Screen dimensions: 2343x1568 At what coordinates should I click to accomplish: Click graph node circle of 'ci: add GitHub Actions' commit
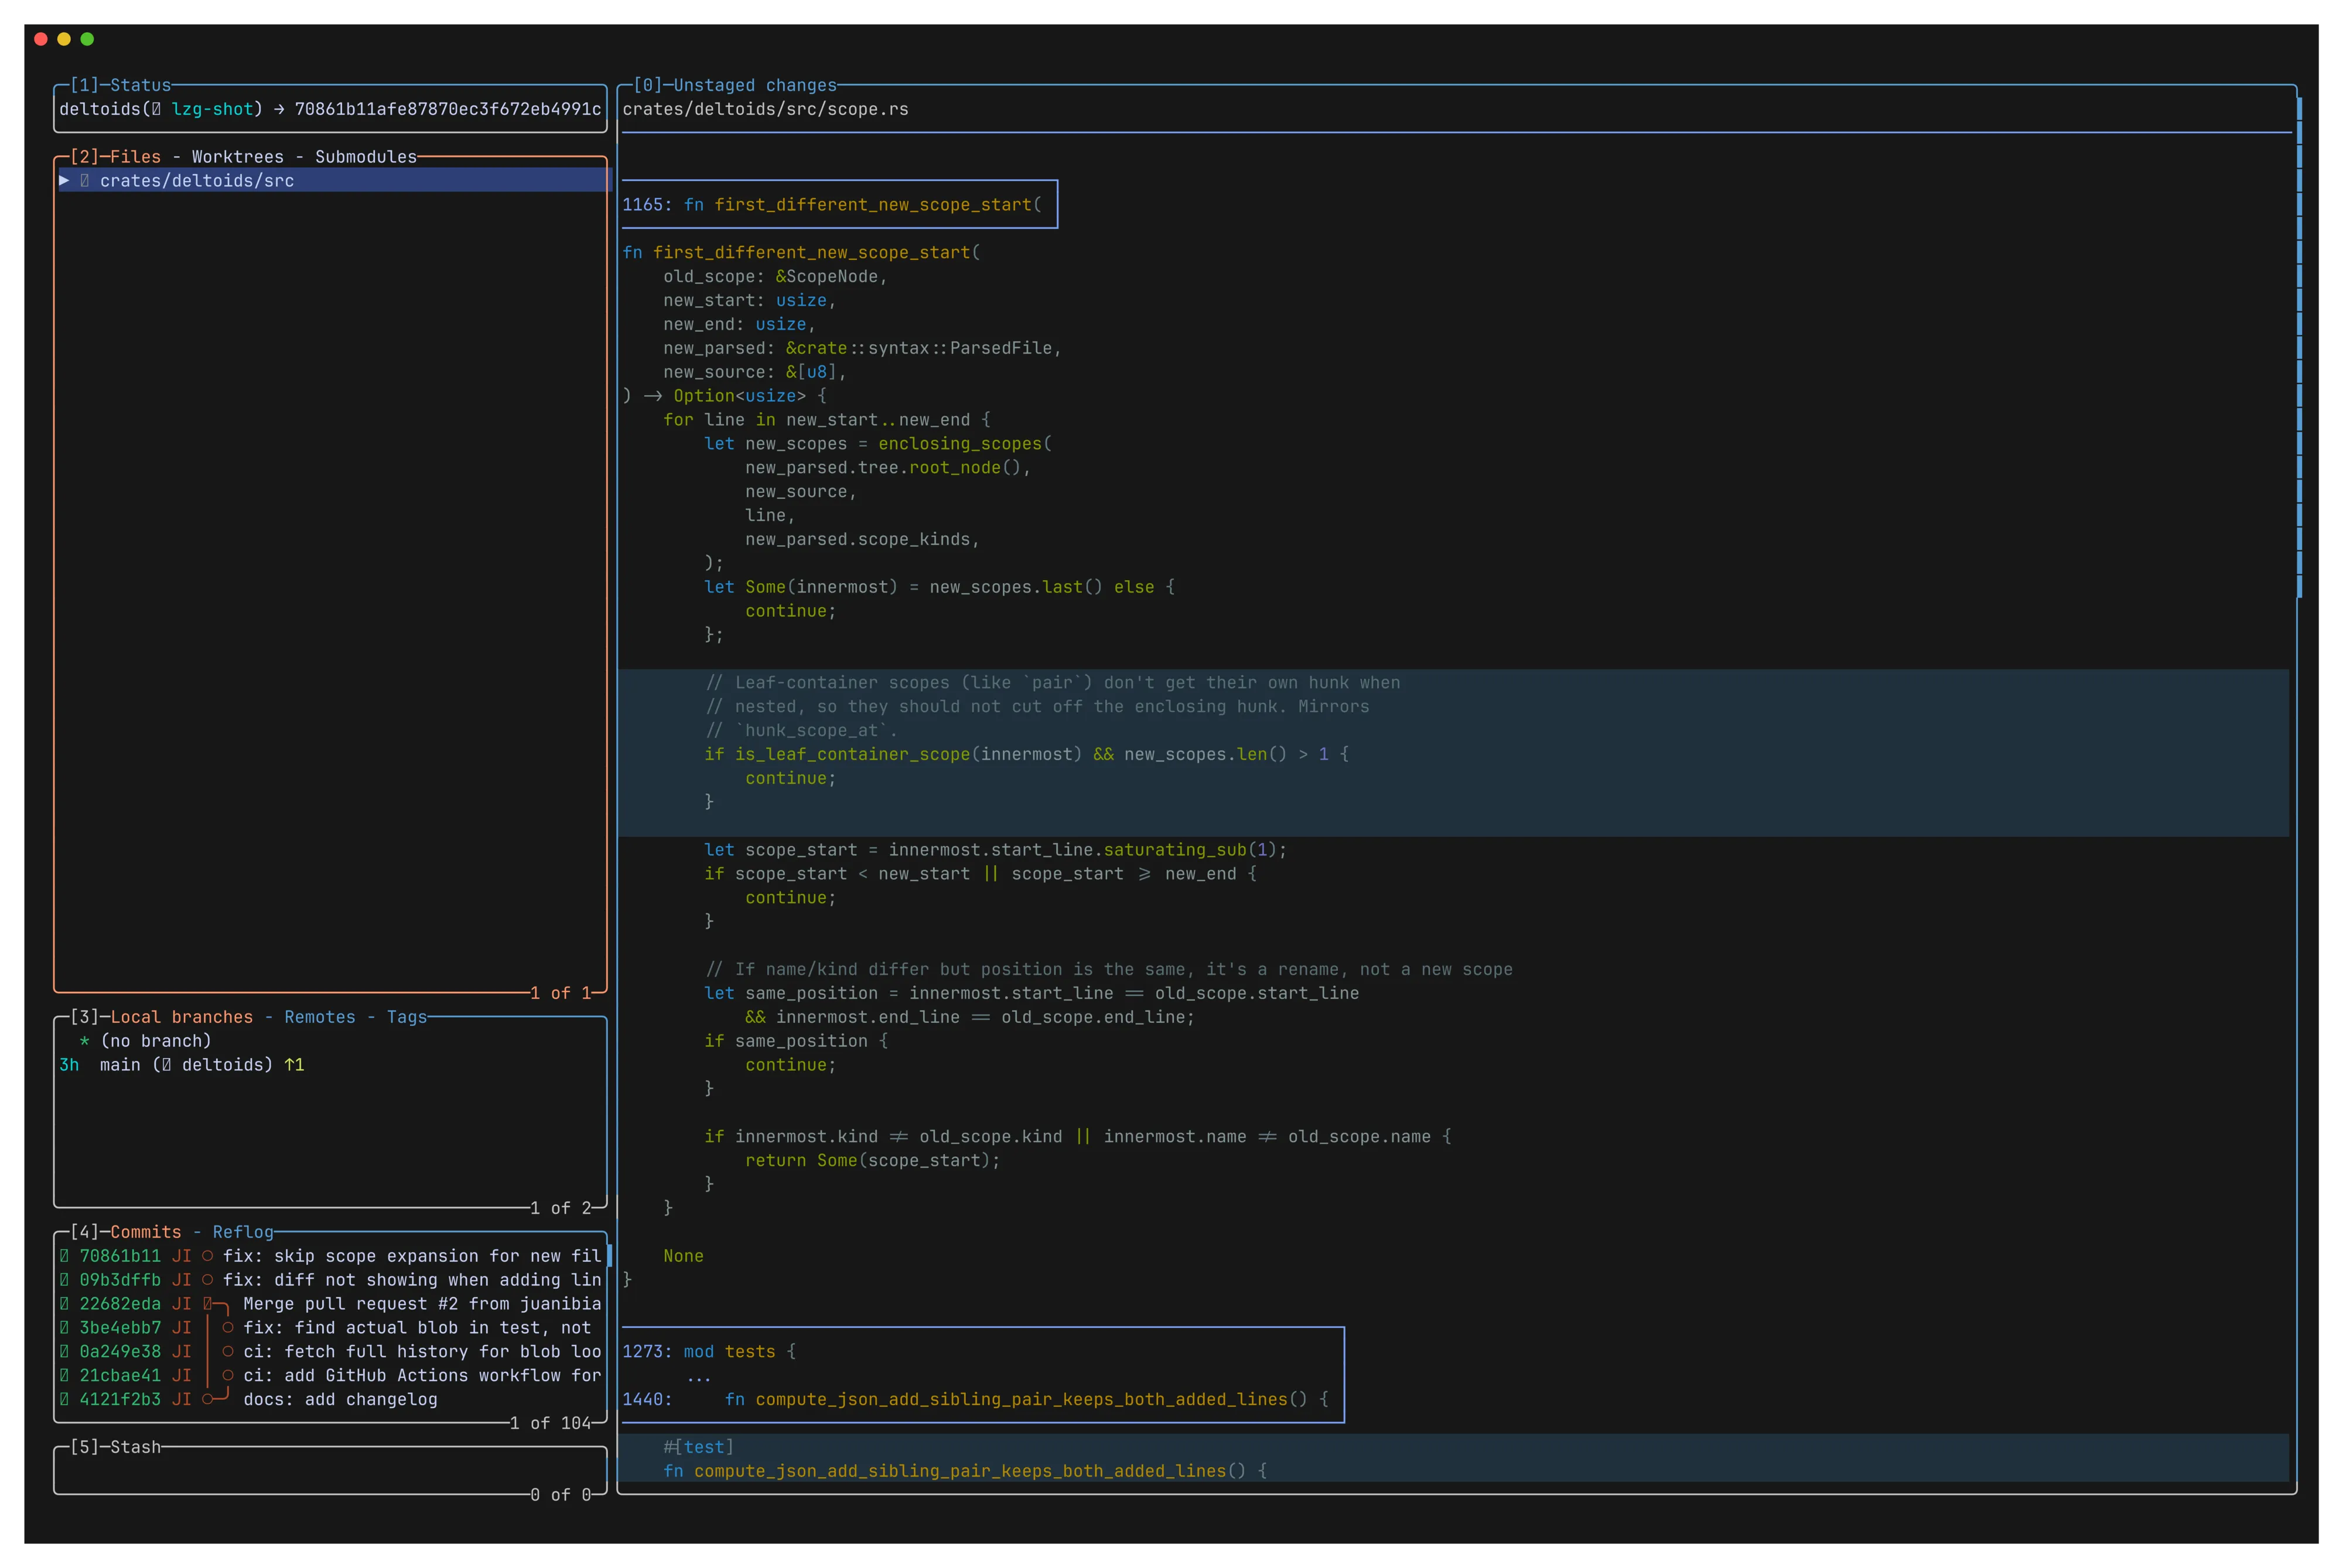228,1376
